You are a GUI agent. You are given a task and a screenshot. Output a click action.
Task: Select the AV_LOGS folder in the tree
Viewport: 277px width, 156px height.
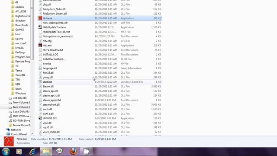[20, 11]
